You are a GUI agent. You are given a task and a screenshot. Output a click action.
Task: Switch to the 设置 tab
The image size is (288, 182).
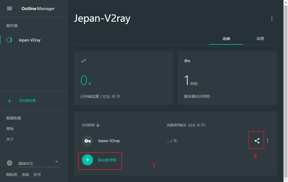click(x=260, y=39)
